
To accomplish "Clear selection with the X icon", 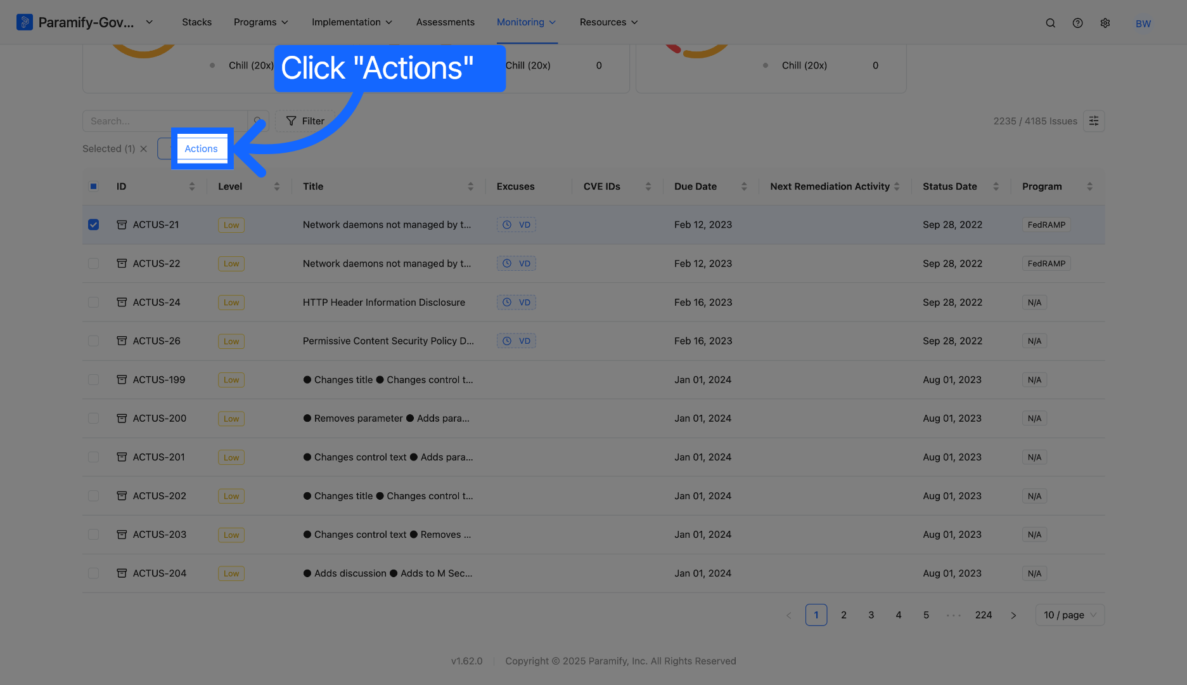I will click(x=144, y=148).
